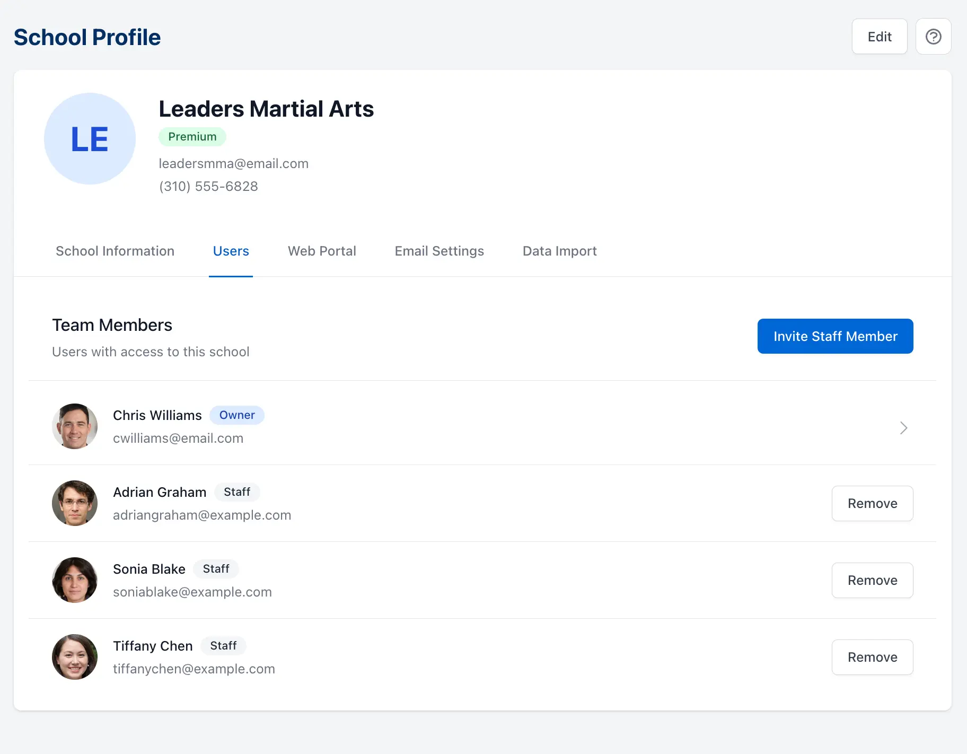Click Tiffany Chen's profile photo

(74, 657)
